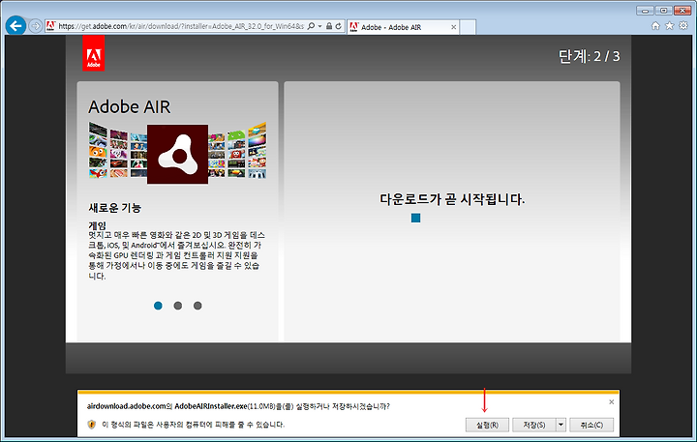Viewport: 697px width, 442px height.
Task: Select the third carousel dot
Action: (197, 306)
